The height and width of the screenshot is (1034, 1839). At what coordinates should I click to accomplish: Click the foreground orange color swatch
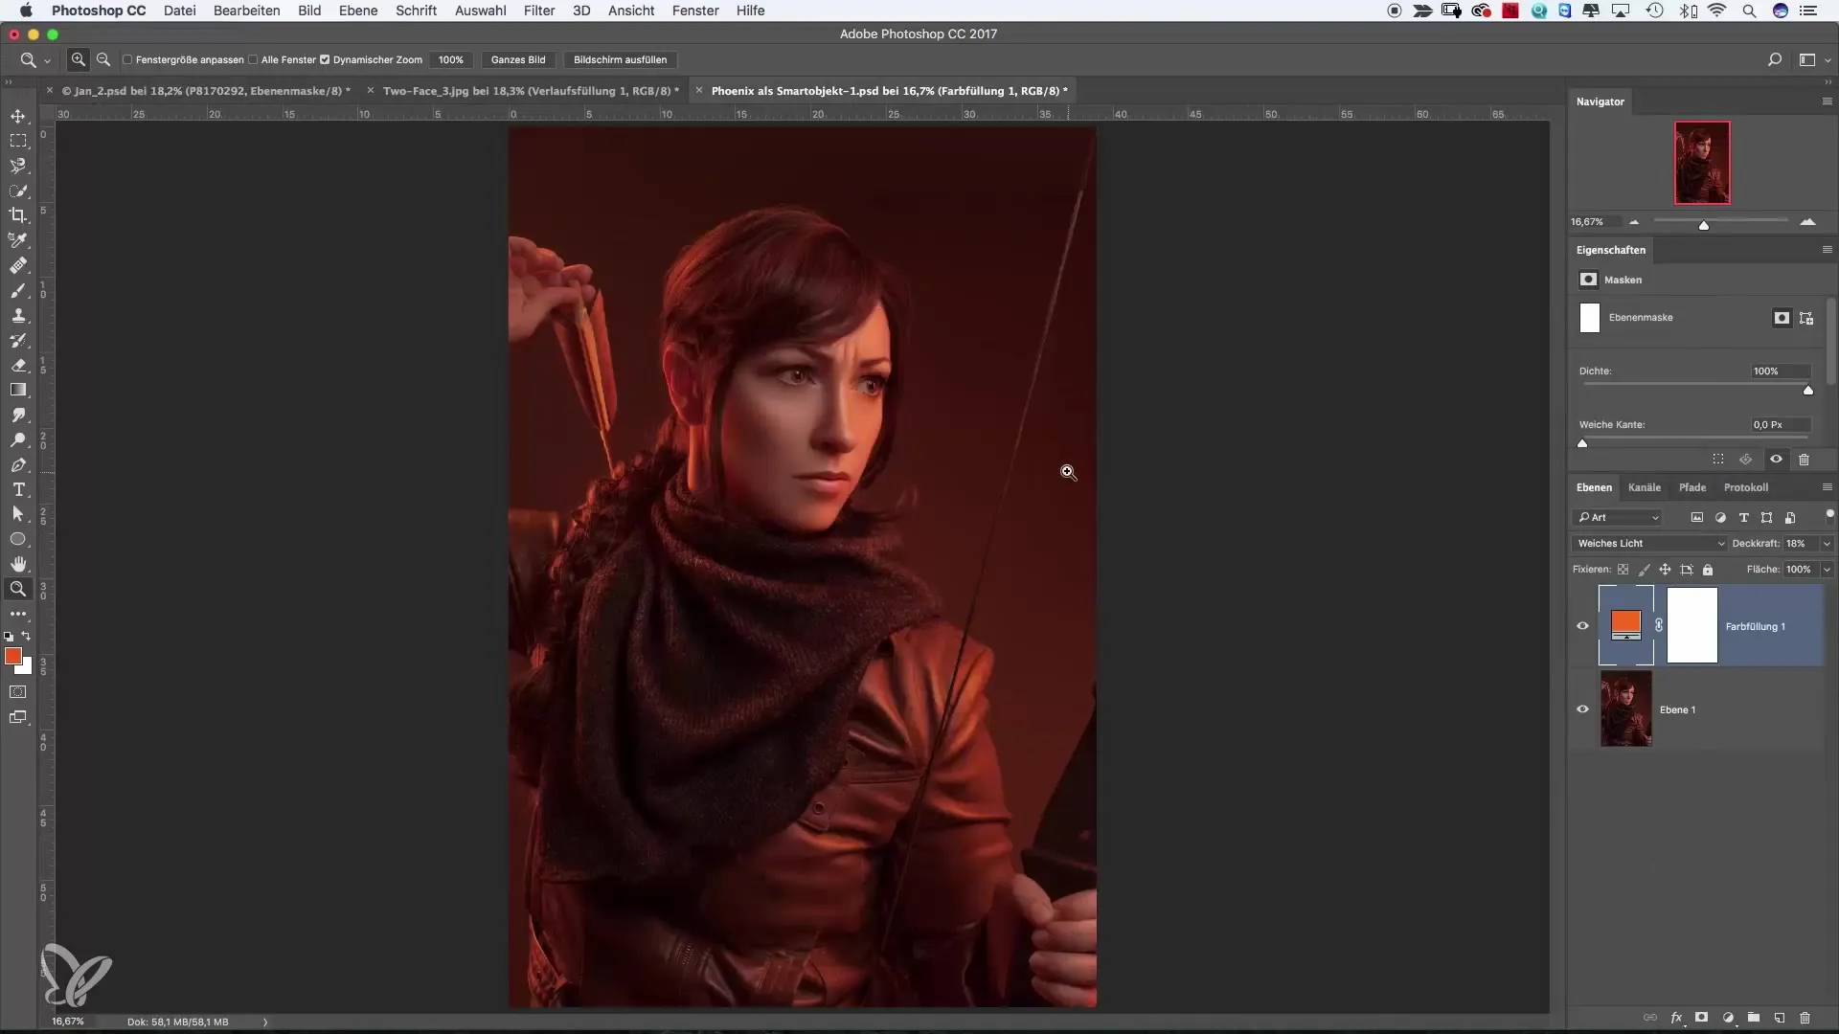pos(12,656)
